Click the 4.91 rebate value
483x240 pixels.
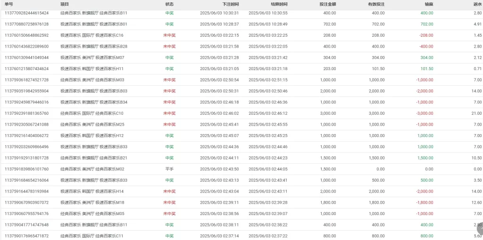[478, 24]
